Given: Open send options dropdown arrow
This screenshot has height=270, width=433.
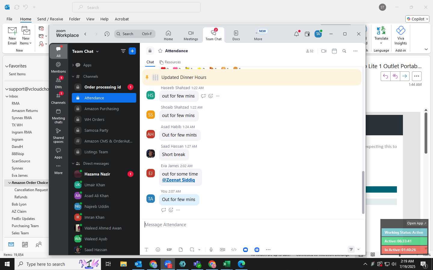Looking at the screenshot, I should point(358,249).
